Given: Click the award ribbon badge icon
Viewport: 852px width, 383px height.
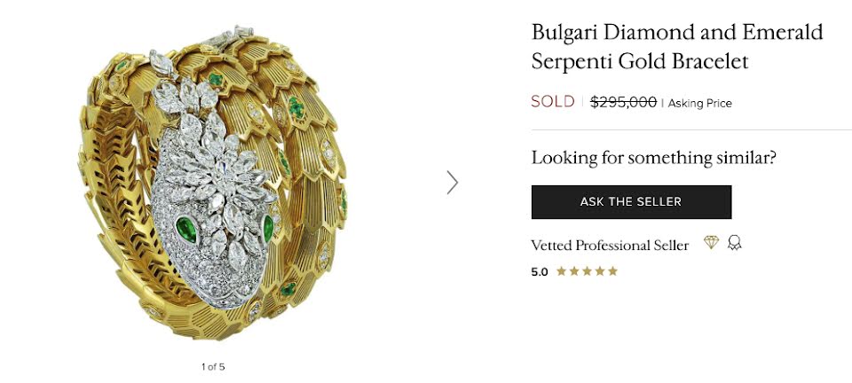Looking at the screenshot, I should click(x=735, y=243).
